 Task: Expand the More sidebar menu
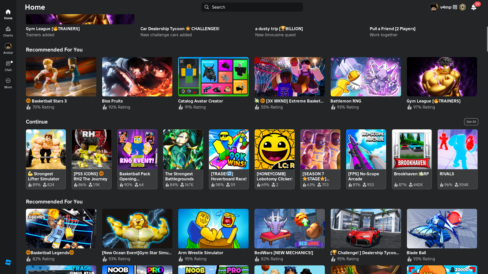[x=8, y=83]
